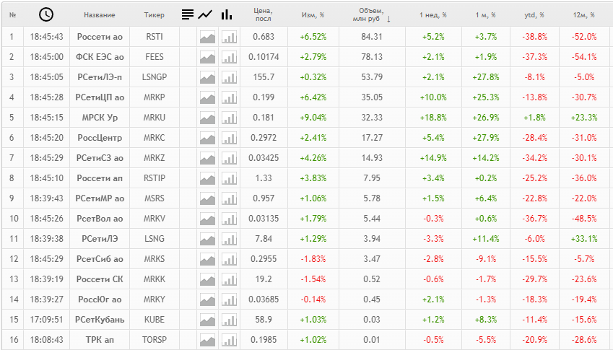Viewport: 613px width, 350px height.
Task: Open area chart icon for KUBE row
Action: 208,320
